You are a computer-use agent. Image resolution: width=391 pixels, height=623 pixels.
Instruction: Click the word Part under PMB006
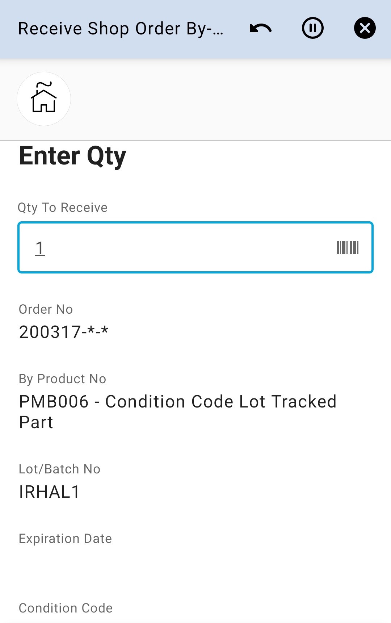point(36,423)
